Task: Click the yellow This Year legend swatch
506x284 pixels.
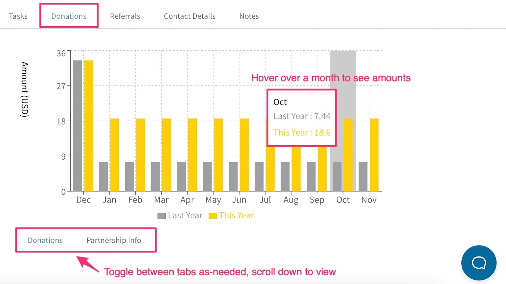Action: tap(213, 216)
